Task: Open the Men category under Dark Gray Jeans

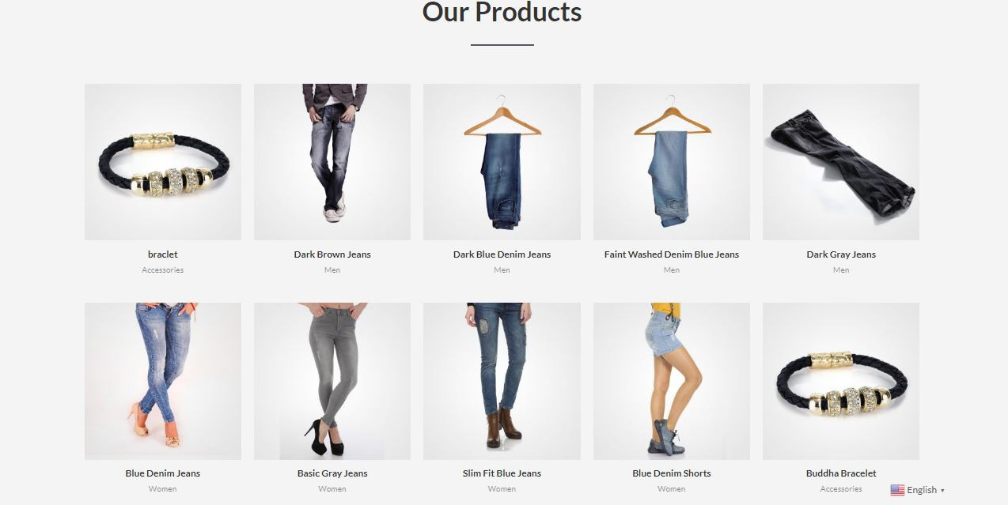Action: tap(841, 270)
